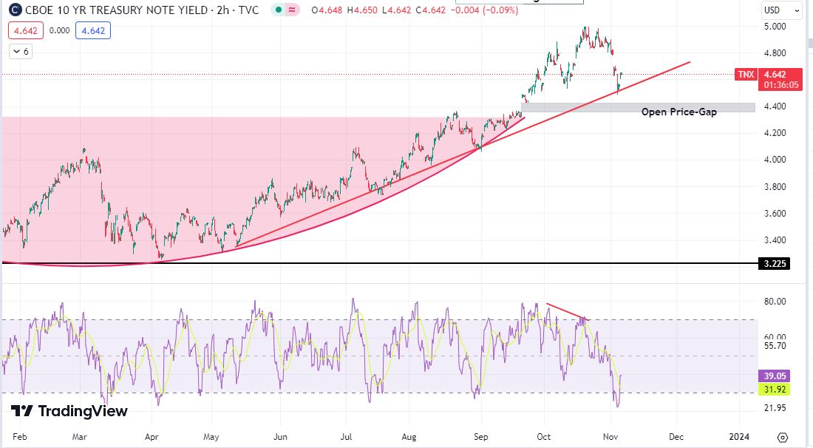Select the Open Price-Gap annotation text
The image size is (813, 448).
[x=678, y=112]
